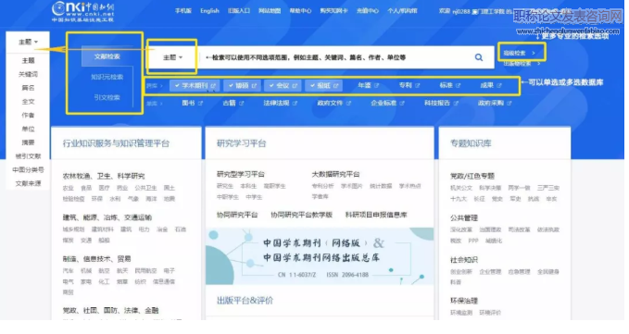The image size is (629, 334).
Task: Open 党政/红色专题 category
Action: coord(472,176)
